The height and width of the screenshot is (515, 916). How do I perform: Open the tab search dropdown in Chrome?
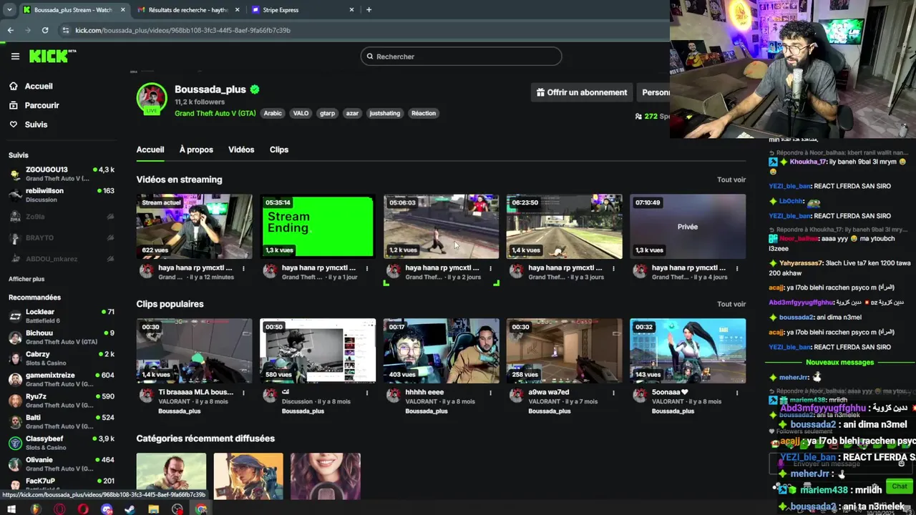(x=9, y=10)
